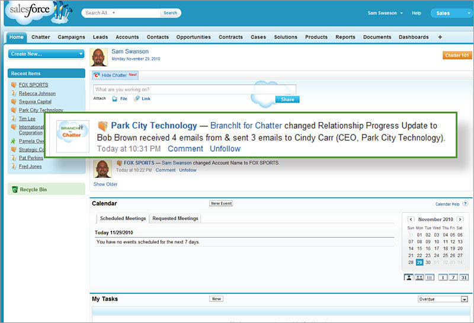Click Unfollow on the Park City Technology post

coord(225,149)
